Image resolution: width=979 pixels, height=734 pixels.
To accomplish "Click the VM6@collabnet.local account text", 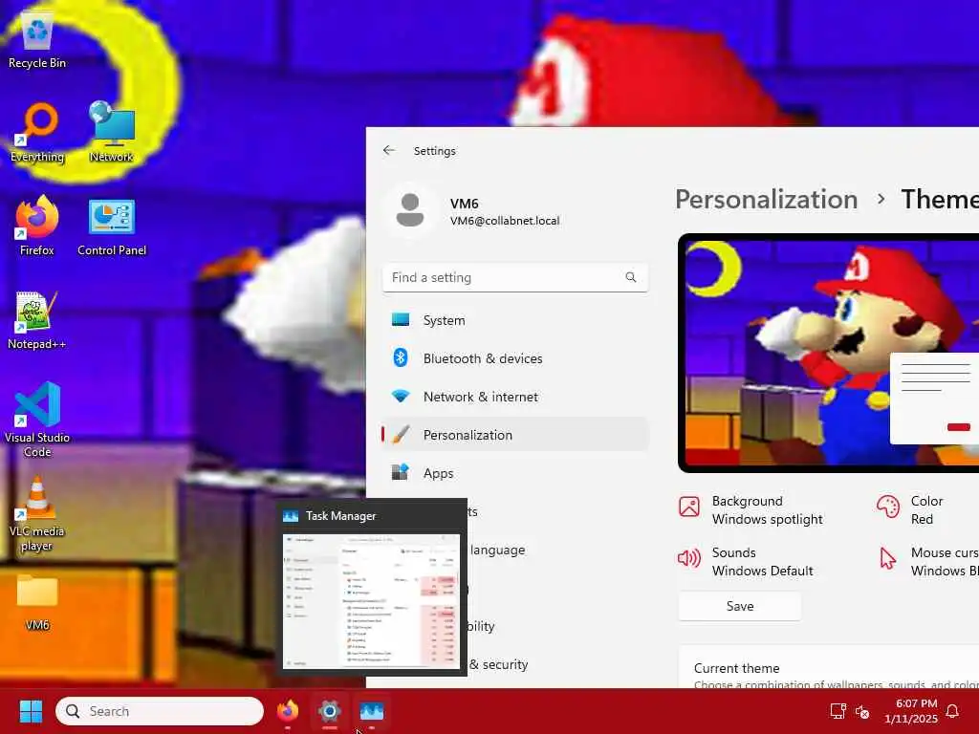I will pyautogui.click(x=505, y=221).
